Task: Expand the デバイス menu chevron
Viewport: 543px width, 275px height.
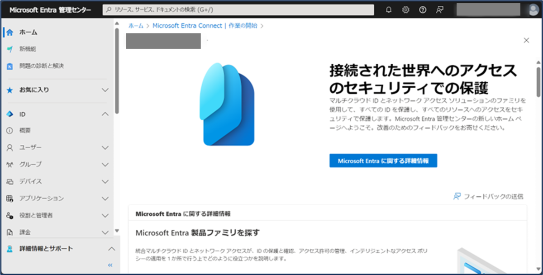Action: (x=105, y=182)
